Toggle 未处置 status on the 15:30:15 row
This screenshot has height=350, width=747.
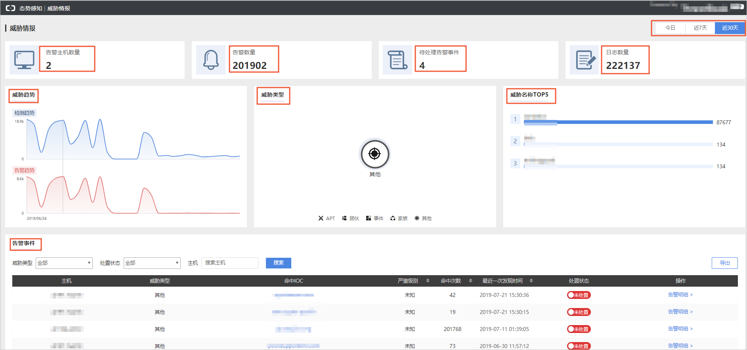click(579, 312)
